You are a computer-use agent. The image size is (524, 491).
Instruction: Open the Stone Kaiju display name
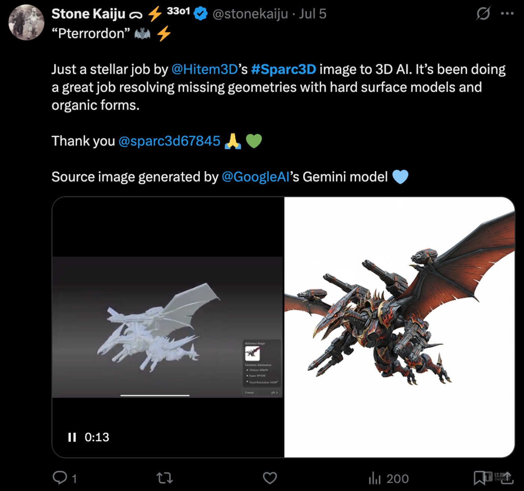[88, 14]
